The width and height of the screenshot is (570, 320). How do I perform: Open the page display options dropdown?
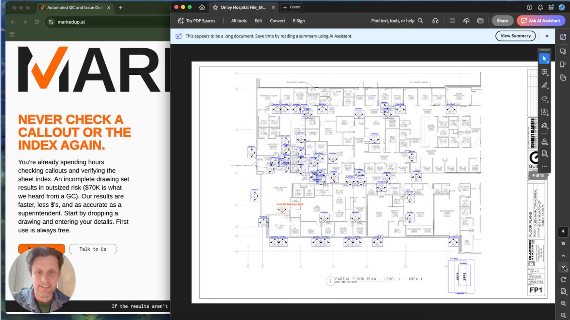(x=563, y=291)
